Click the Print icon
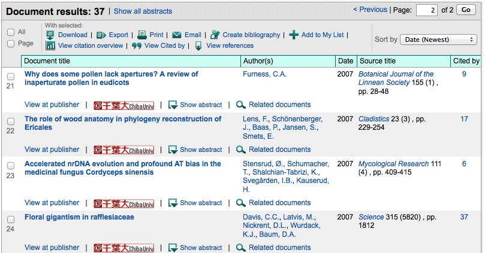 pos(142,35)
